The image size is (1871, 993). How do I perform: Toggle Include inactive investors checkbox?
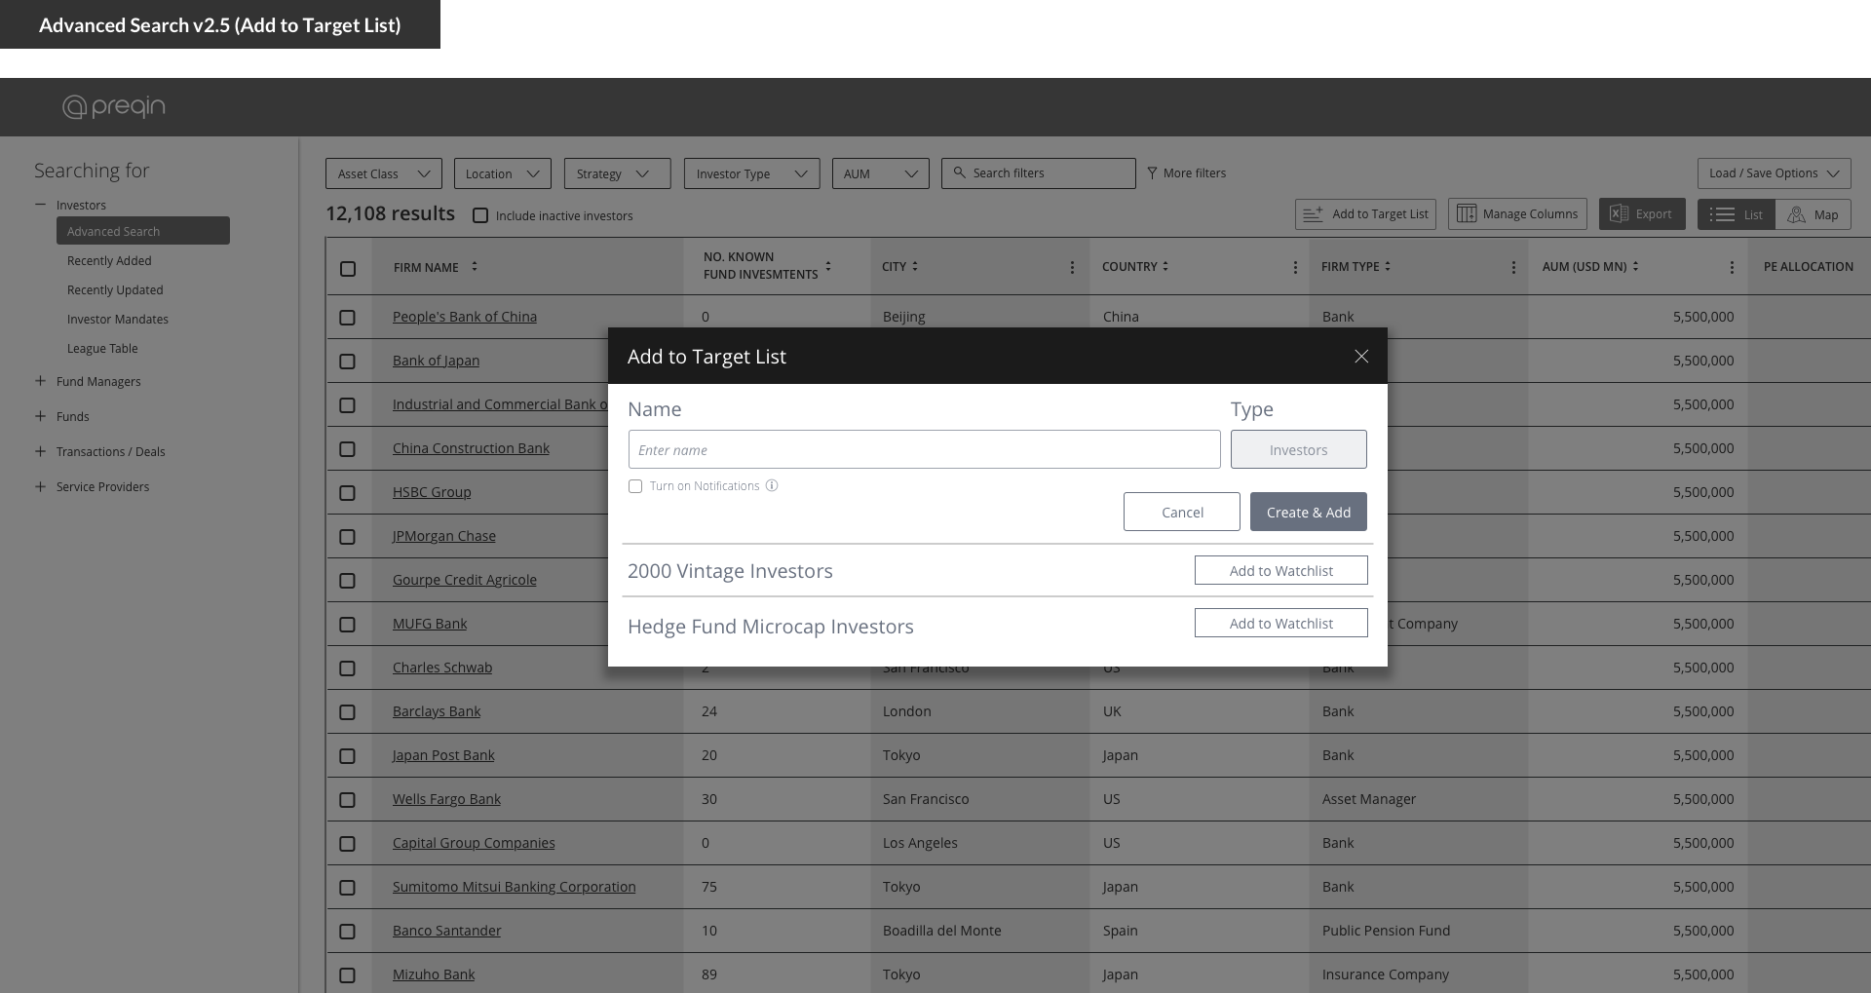click(x=480, y=215)
